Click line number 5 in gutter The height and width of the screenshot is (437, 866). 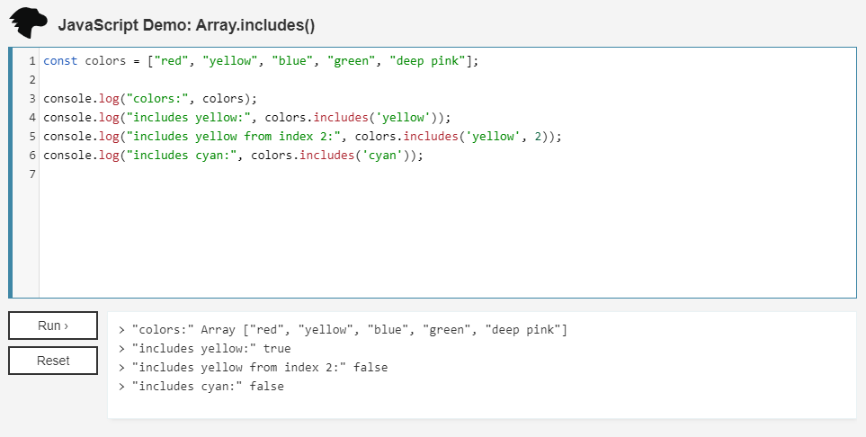(x=31, y=137)
